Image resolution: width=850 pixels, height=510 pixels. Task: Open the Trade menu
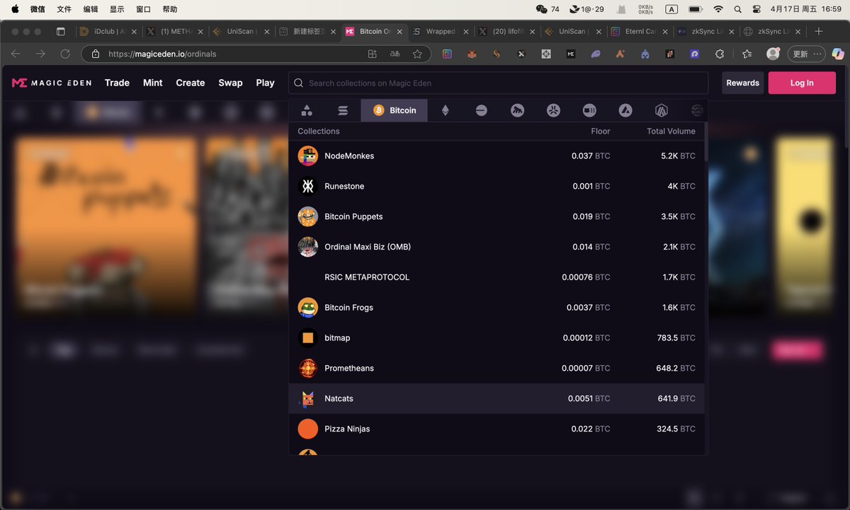[x=117, y=83]
